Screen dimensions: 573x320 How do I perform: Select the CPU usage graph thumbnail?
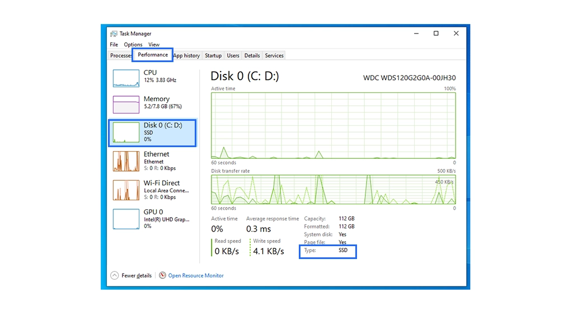[126, 78]
